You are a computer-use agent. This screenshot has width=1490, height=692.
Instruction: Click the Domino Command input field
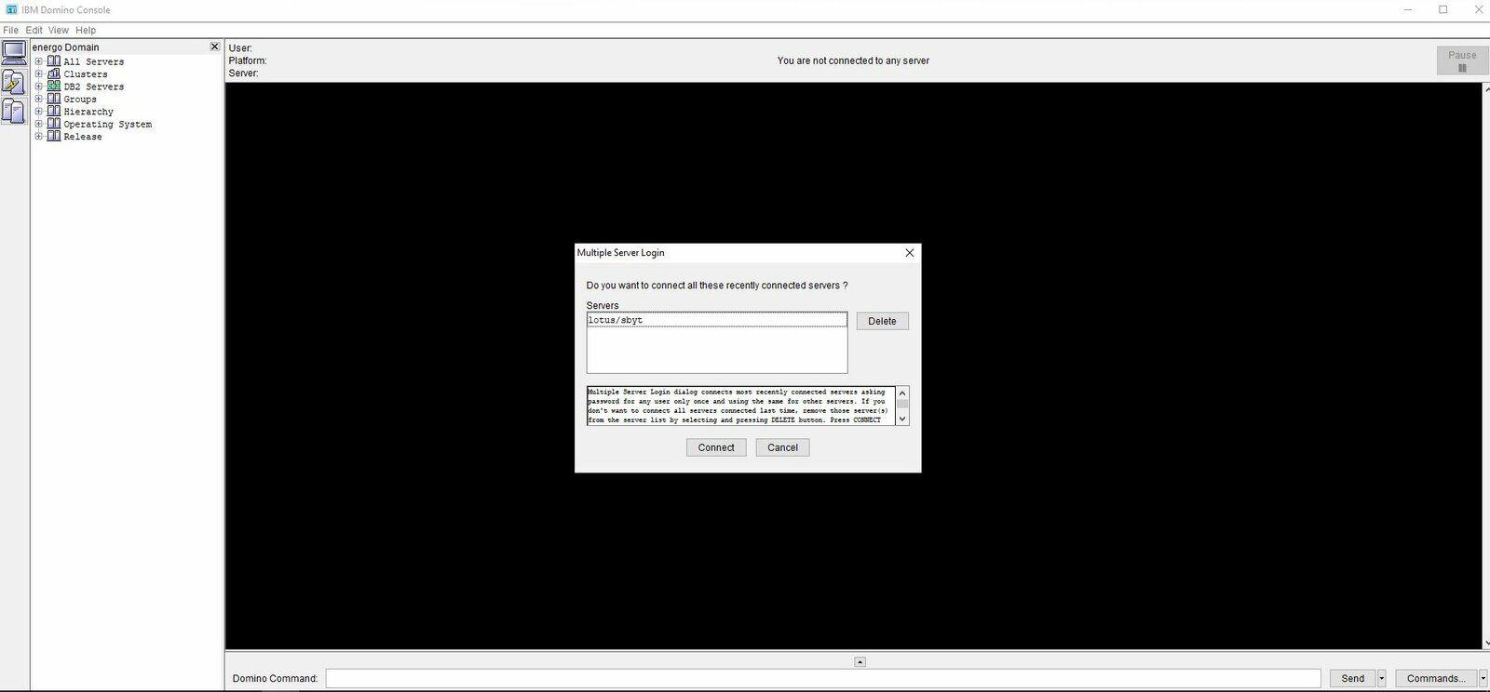(x=822, y=679)
